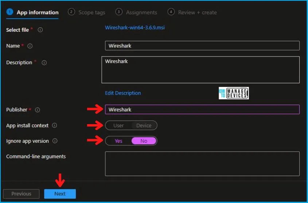Open the Scope tags tab
Screen dimensions: 308x203
pyautogui.click(x=87, y=12)
